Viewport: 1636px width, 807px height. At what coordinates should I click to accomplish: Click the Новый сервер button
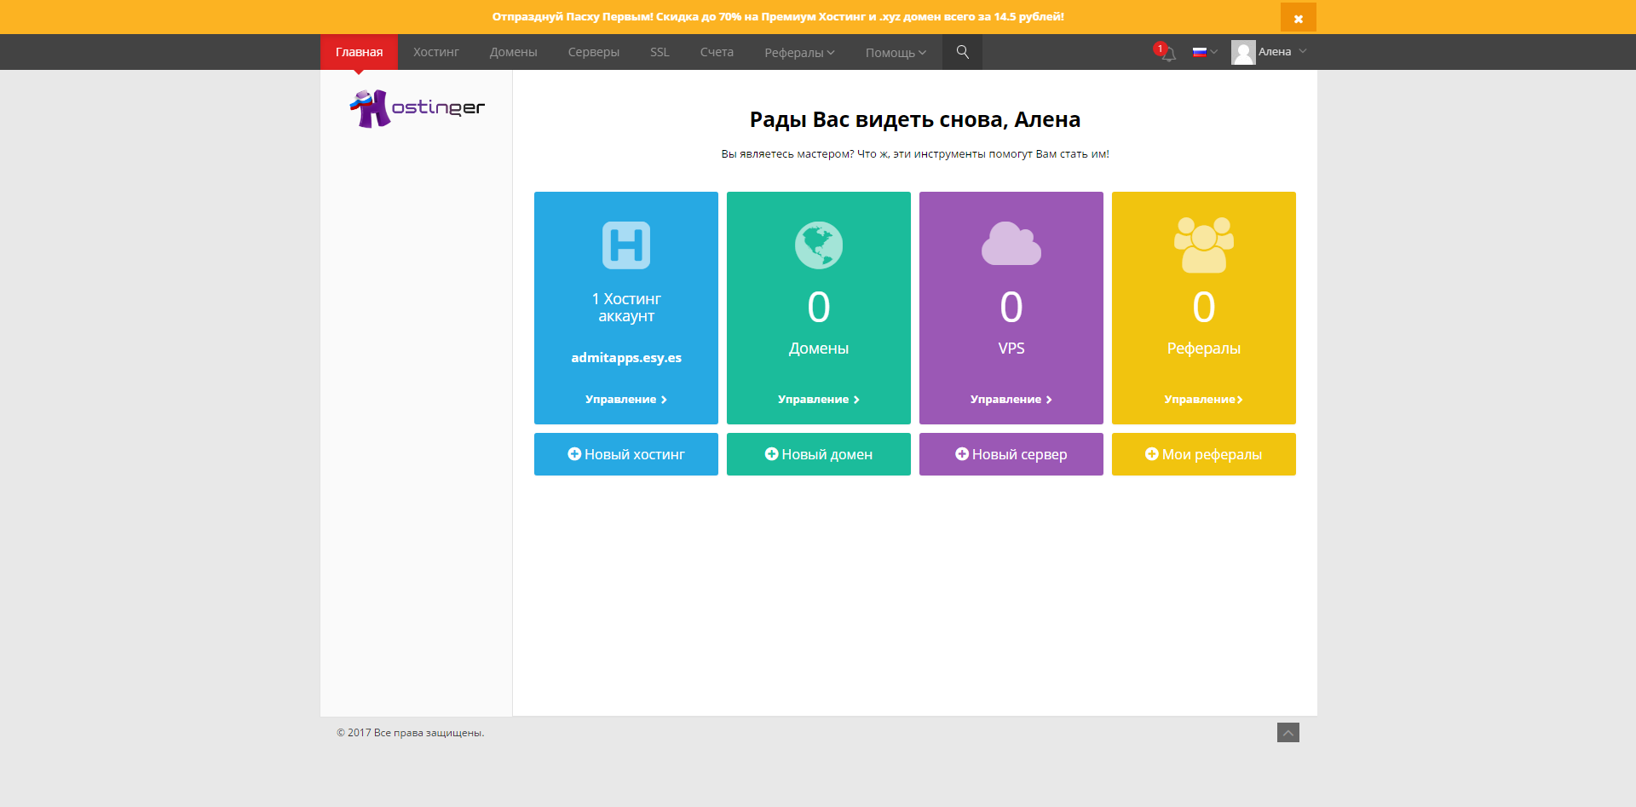(x=1011, y=454)
